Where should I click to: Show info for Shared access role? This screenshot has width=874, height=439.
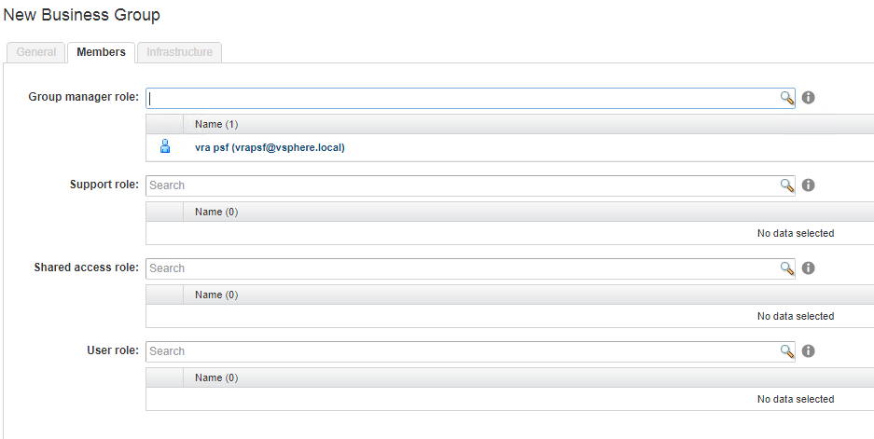coord(809,268)
